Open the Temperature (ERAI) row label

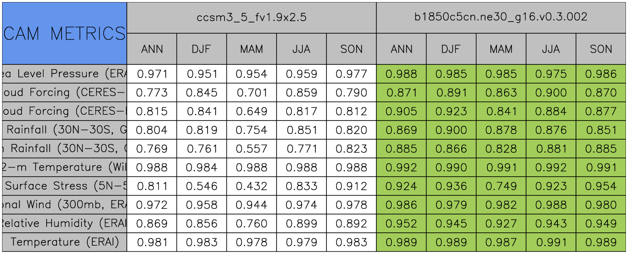coord(64,242)
